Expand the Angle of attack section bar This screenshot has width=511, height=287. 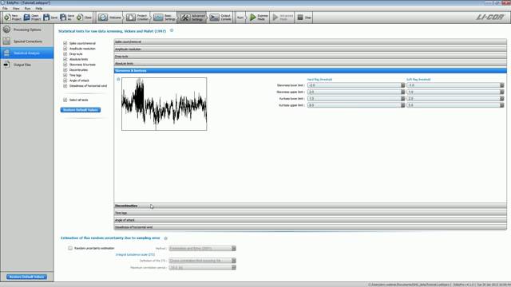click(x=311, y=220)
